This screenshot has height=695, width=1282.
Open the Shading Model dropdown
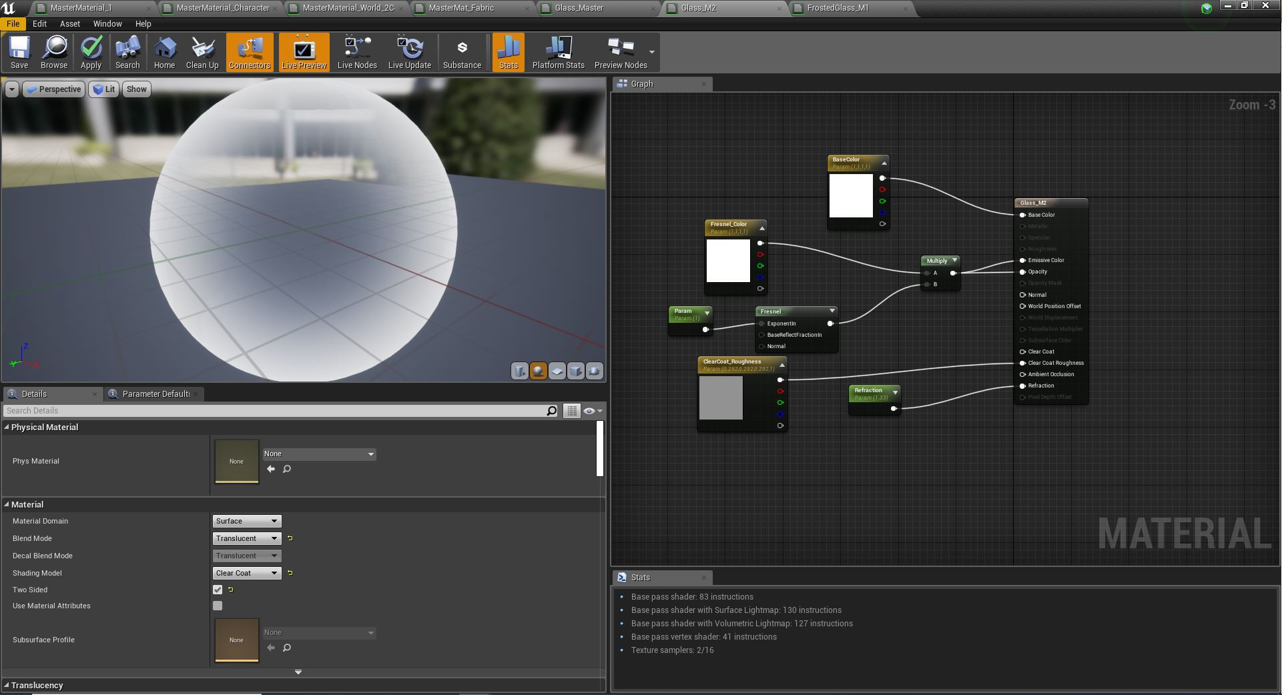tap(246, 573)
